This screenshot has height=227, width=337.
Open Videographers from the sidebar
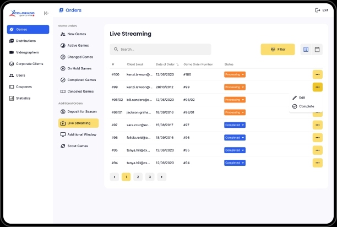click(x=28, y=52)
